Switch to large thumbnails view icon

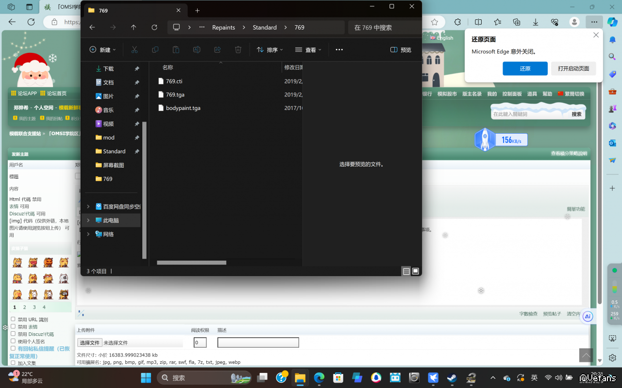tap(416, 271)
